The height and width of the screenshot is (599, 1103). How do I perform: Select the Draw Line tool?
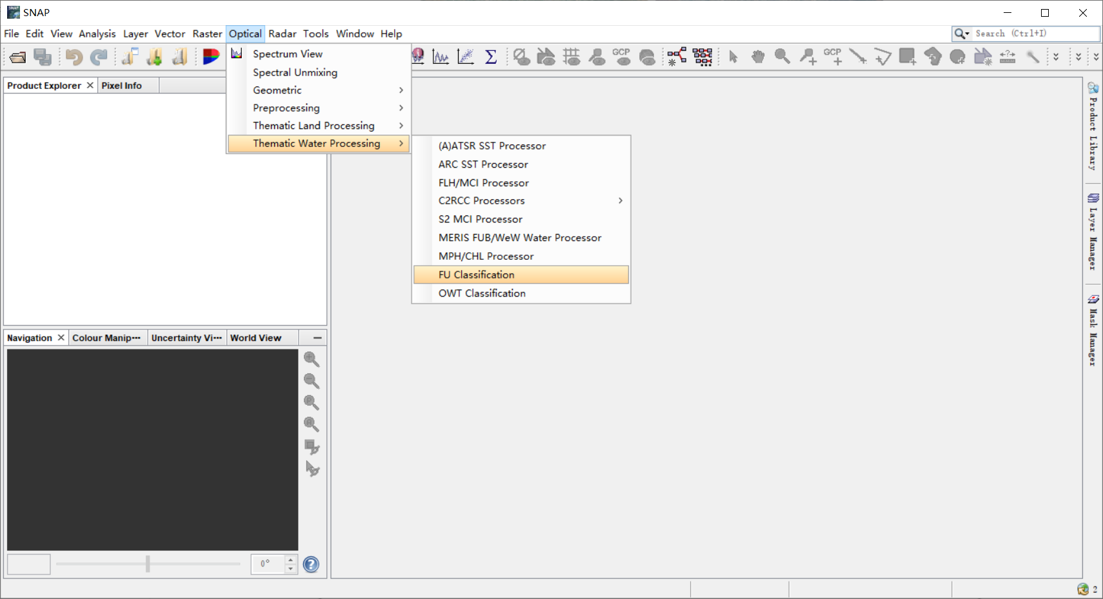pyautogui.click(x=857, y=57)
